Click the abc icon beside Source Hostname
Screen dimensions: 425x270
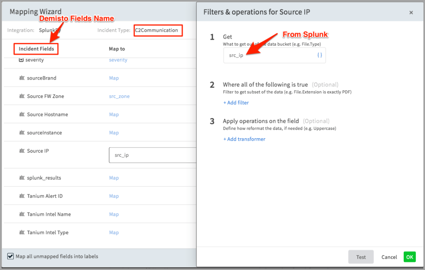22,115
